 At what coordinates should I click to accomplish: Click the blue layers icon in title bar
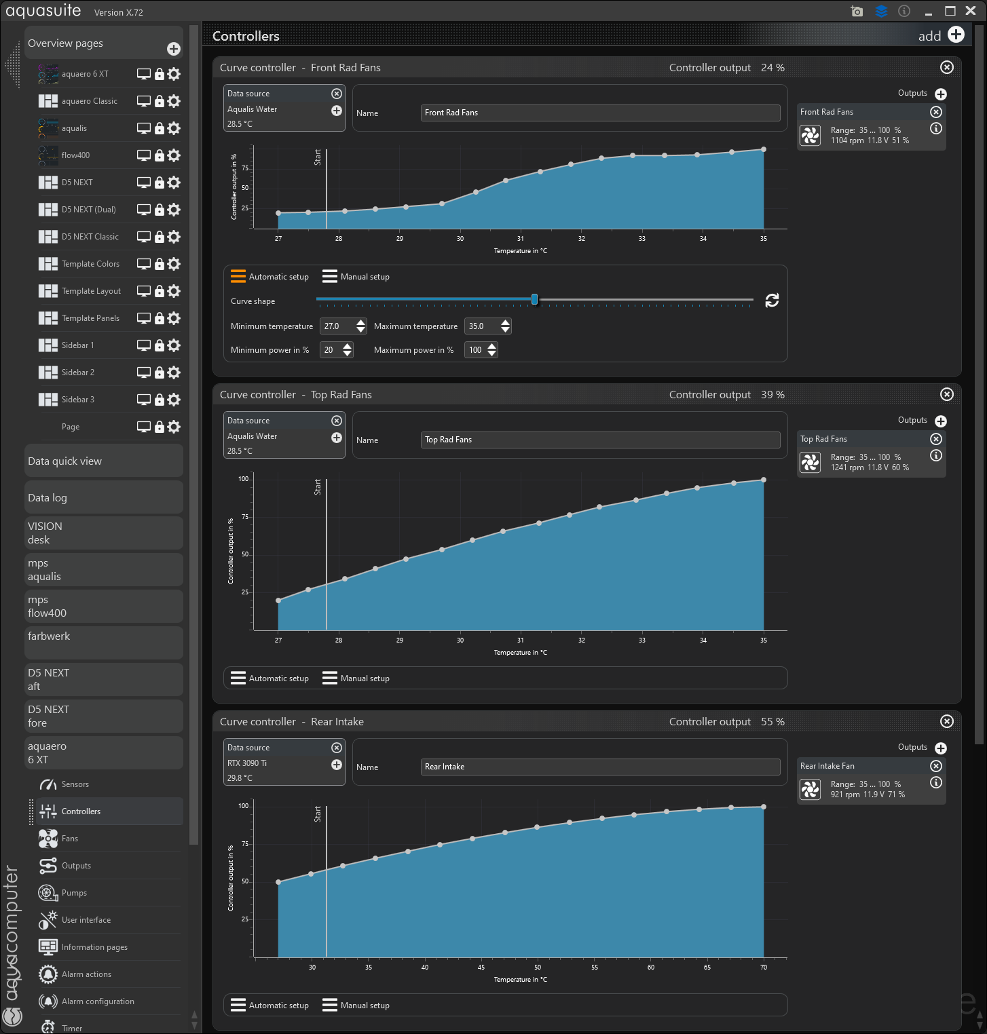[x=881, y=12]
